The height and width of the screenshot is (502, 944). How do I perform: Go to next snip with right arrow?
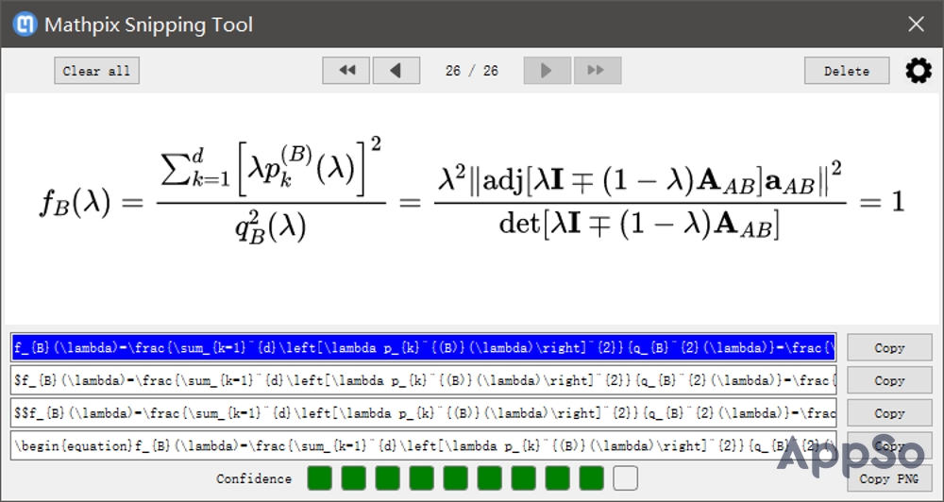coord(548,71)
